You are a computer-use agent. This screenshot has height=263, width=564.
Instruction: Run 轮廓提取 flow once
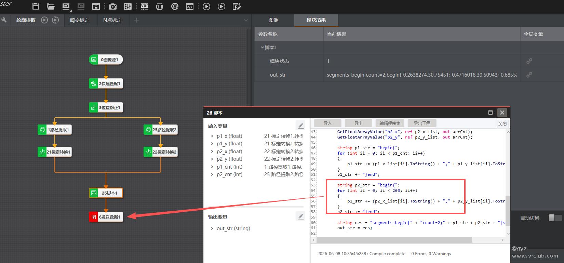[x=44, y=20]
